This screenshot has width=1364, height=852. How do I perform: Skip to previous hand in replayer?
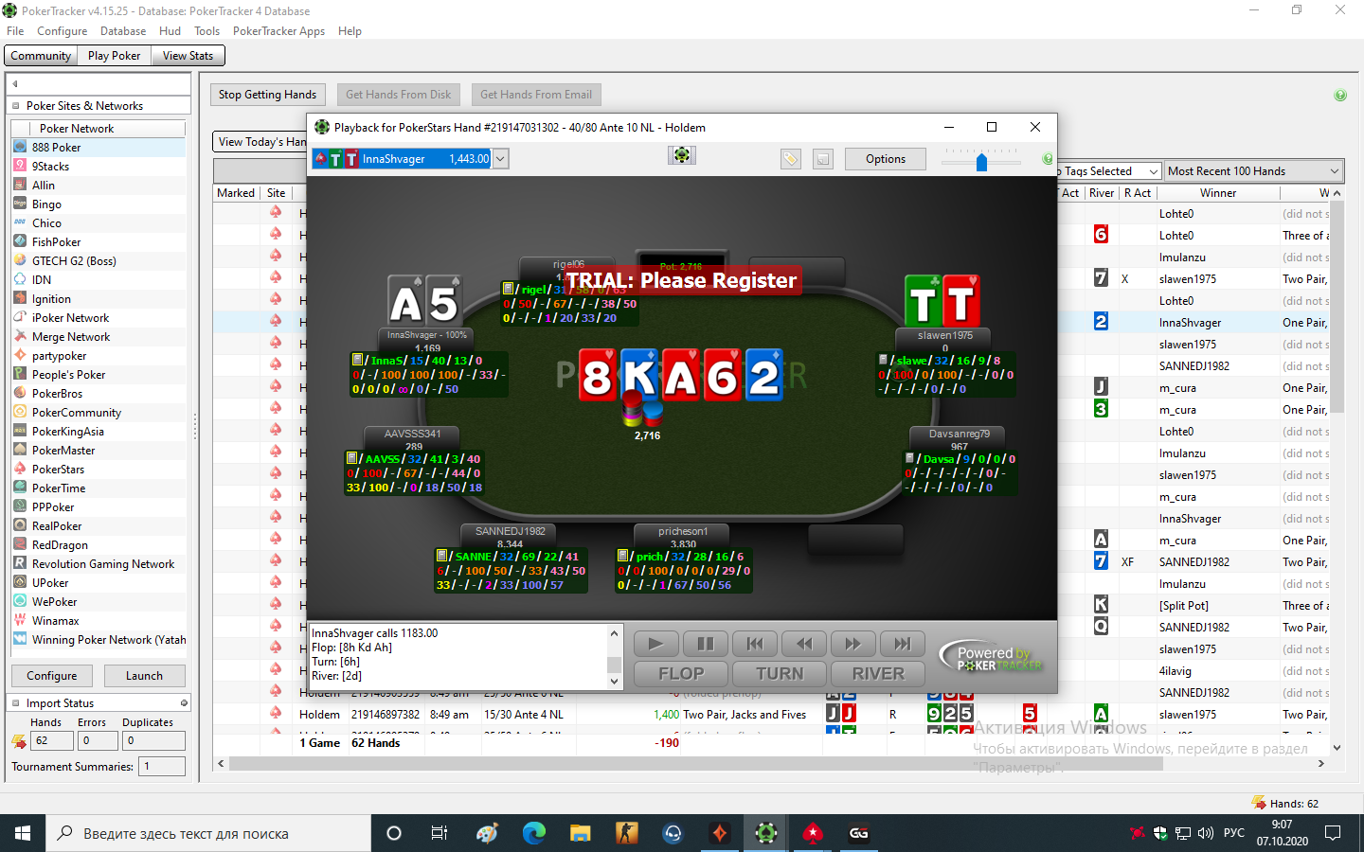pyautogui.click(x=754, y=644)
